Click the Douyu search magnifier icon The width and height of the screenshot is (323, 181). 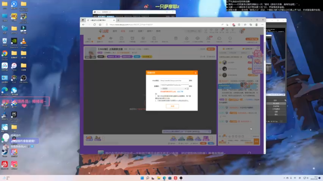(199, 31)
